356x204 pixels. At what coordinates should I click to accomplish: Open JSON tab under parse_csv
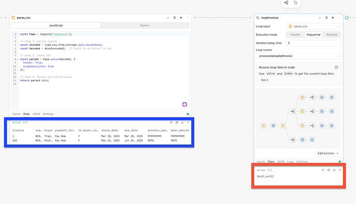coord(36,114)
